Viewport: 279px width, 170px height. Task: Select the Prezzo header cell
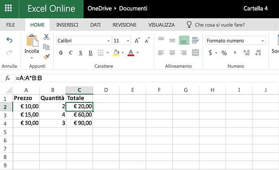pyautogui.click(x=26, y=98)
